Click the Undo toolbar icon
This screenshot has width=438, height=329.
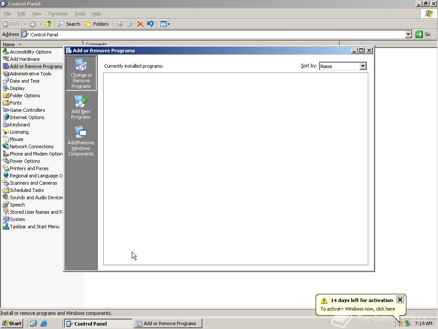point(150,24)
